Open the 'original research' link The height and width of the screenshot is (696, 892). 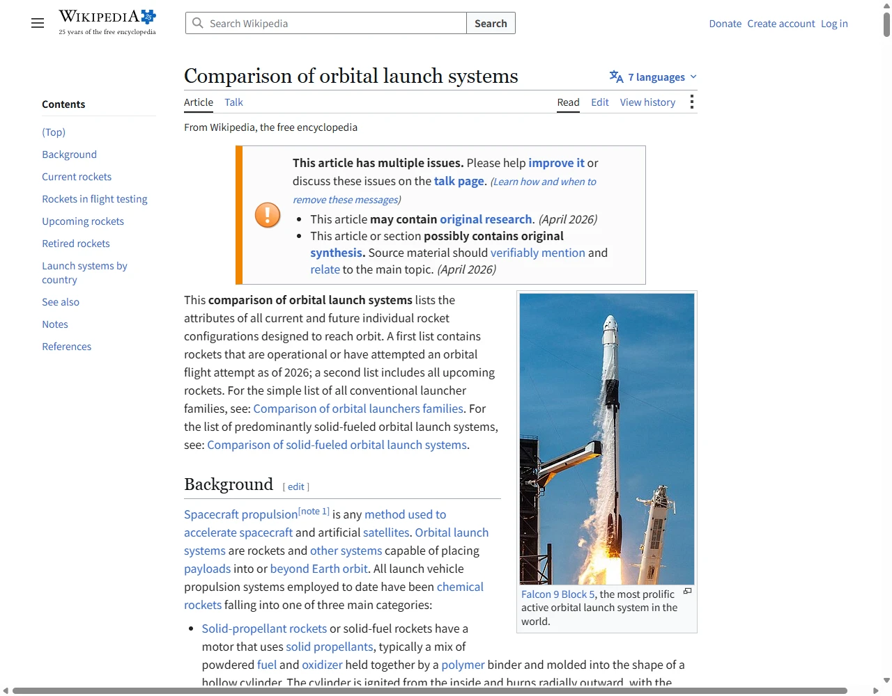click(486, 219)
